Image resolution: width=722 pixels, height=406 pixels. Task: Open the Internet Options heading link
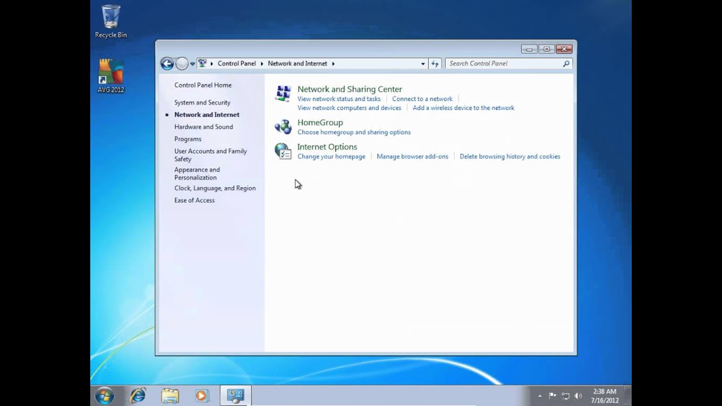(327, 147)
